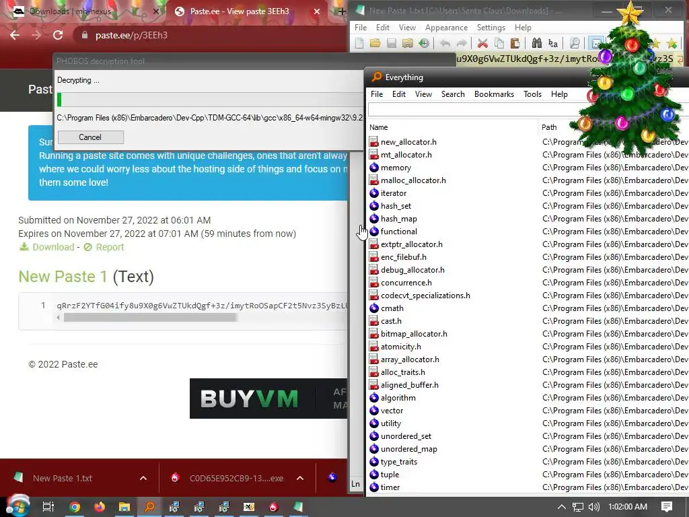Open Notepad3 File menu

click(361, 27)
